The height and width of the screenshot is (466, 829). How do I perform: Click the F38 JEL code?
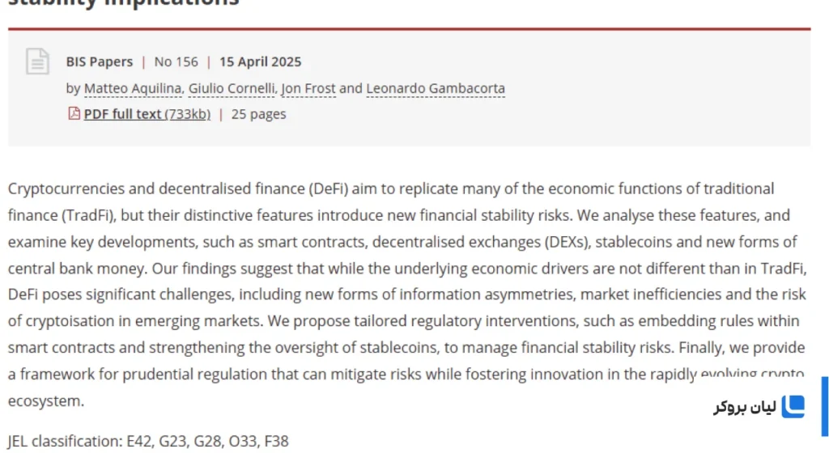coord(277,441)
